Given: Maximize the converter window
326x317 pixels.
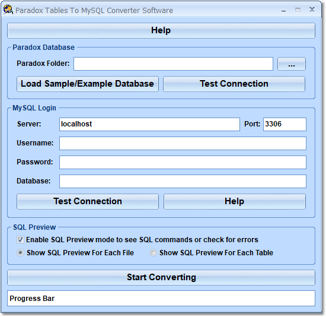Looking at the screenshot, I should pyautogui.click(x=298, y=10).
